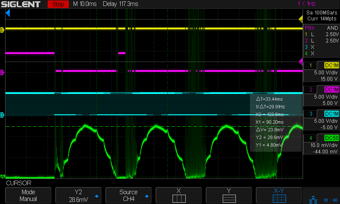Select the Y2 28.6mV cursor softkey

(78, 195)
